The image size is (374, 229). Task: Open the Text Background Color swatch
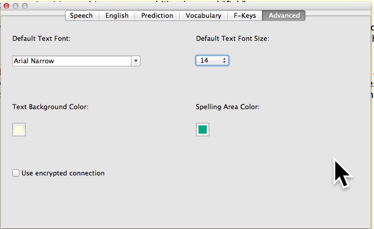19,130
